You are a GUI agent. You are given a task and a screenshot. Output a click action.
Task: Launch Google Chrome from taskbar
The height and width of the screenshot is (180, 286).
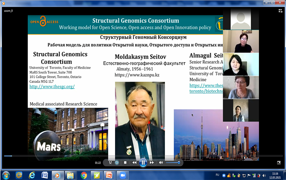(x=84, y=176)
